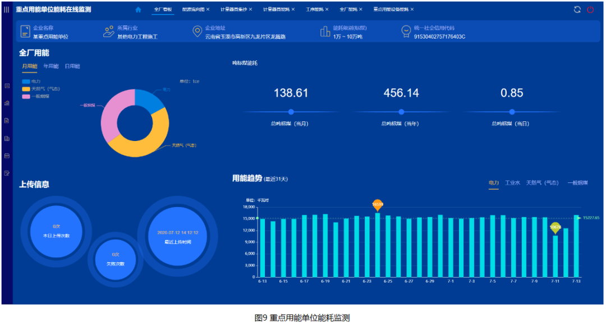Click the 总吨标煤 (当日) slider dot
This screenshot has height=324, width=606.
[512, 112]
